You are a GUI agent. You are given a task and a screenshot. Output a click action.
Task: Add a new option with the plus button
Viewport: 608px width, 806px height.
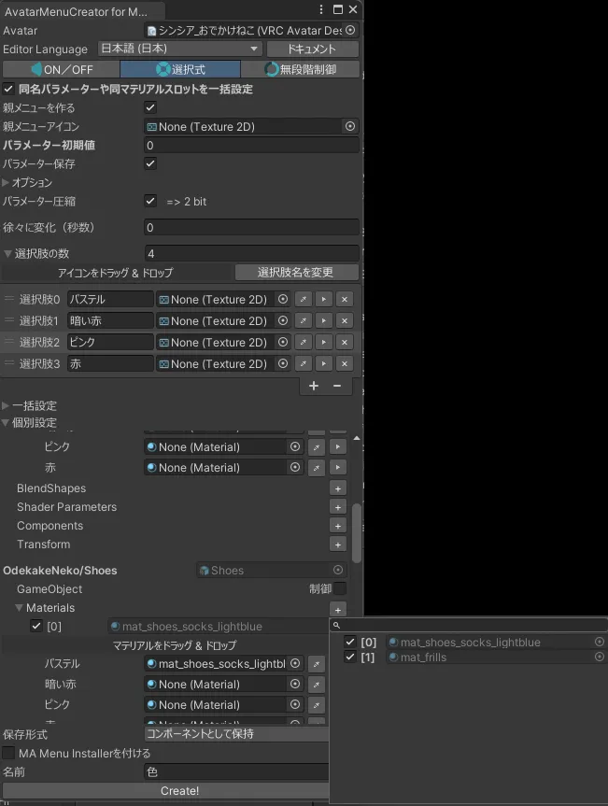click(x=313, y=386)
